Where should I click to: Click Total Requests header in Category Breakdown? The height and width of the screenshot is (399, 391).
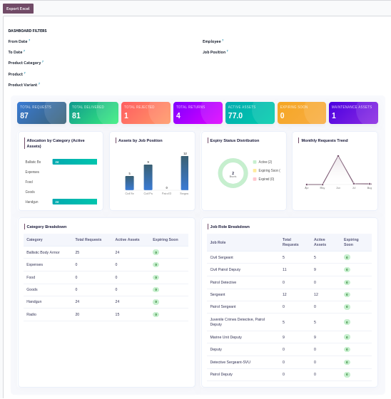point(88,239)
